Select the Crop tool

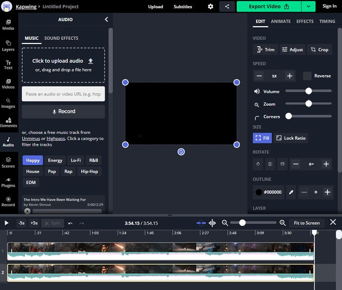tap(320, 49)
